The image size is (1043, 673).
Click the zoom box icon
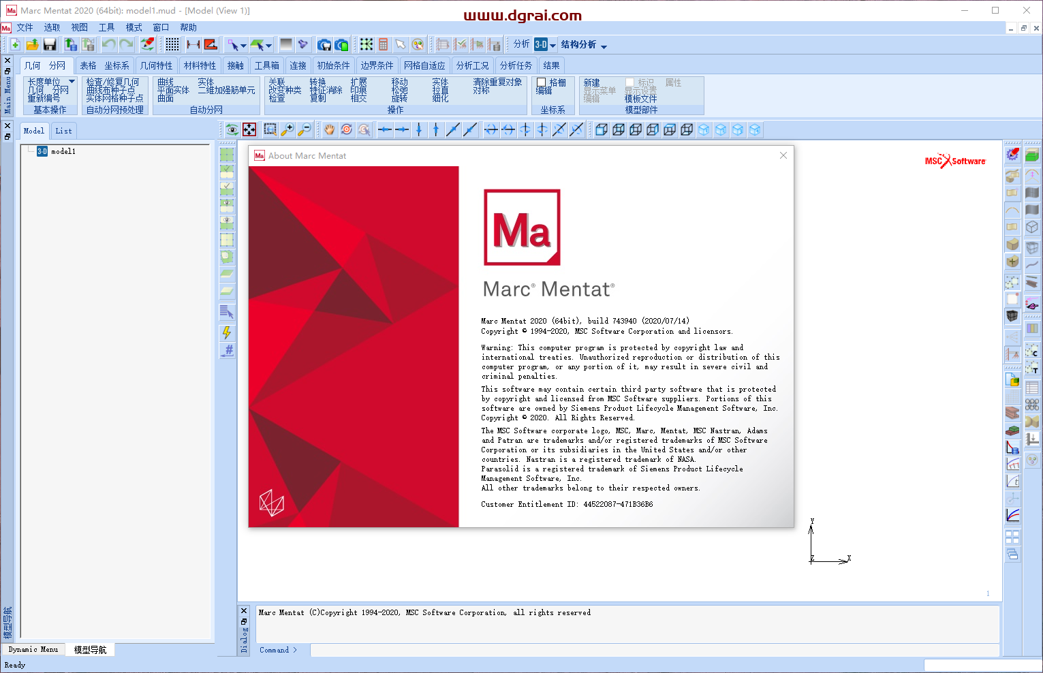point(270,129)
